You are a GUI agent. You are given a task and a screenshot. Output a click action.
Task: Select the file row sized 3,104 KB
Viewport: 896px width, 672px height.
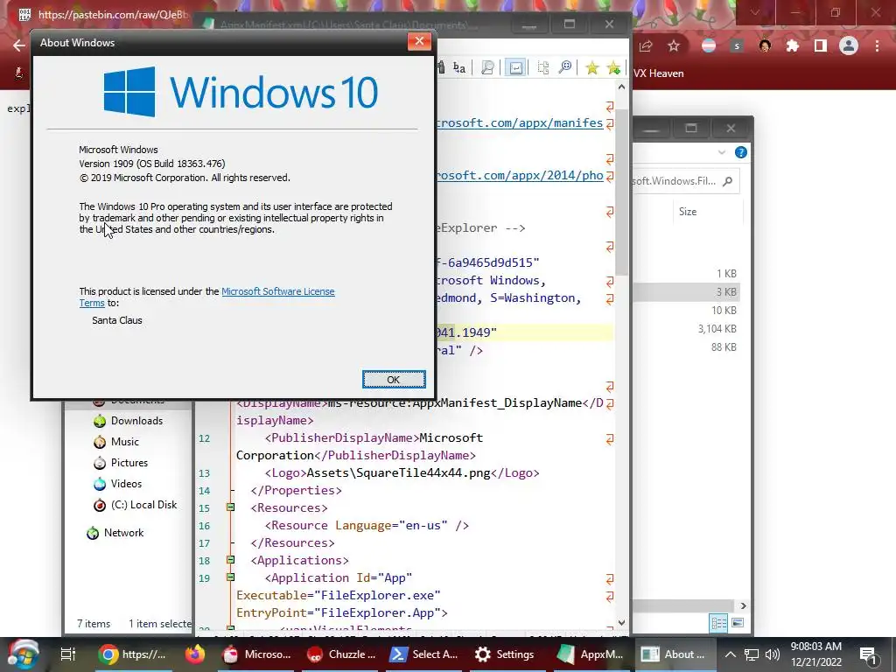pyautogui.click(x=688, y=329)
